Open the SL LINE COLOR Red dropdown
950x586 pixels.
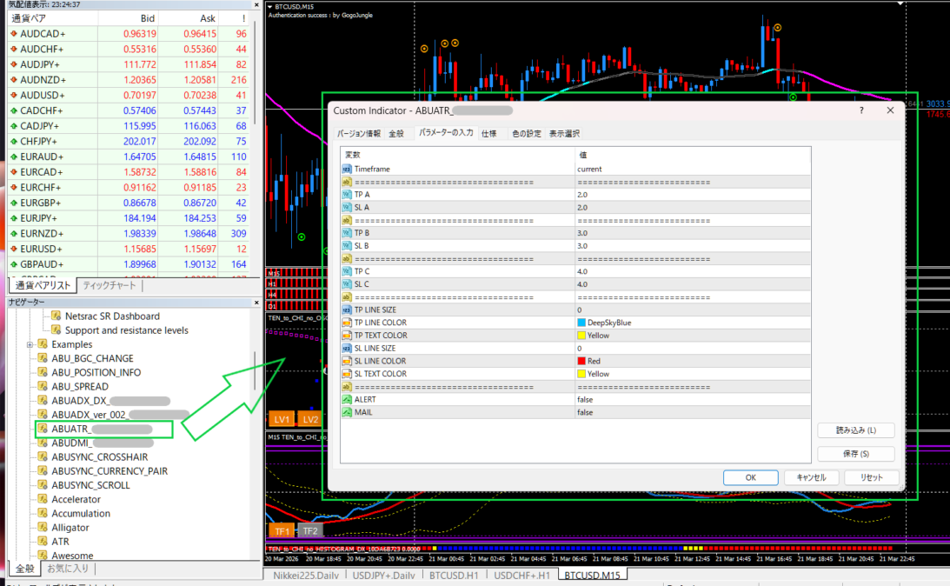coord(693,361)
